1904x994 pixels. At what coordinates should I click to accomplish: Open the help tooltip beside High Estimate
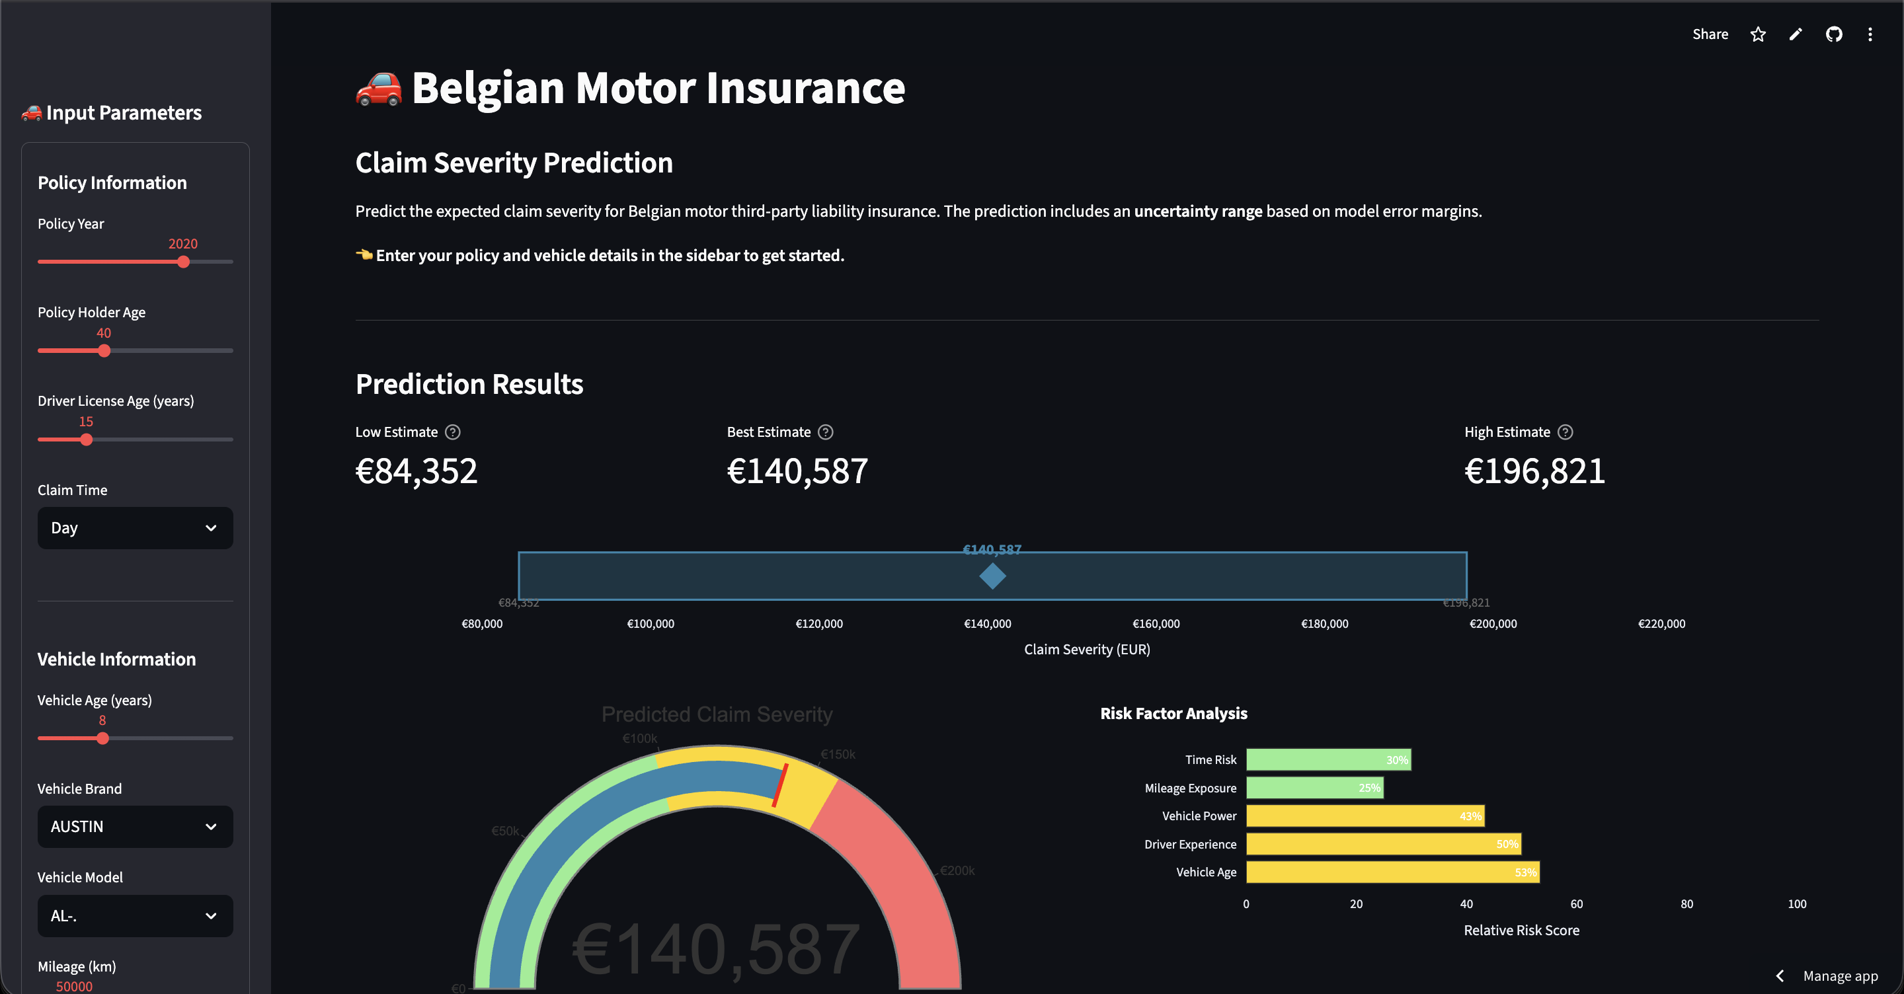pyautogui.click(x=1565, y=432)
